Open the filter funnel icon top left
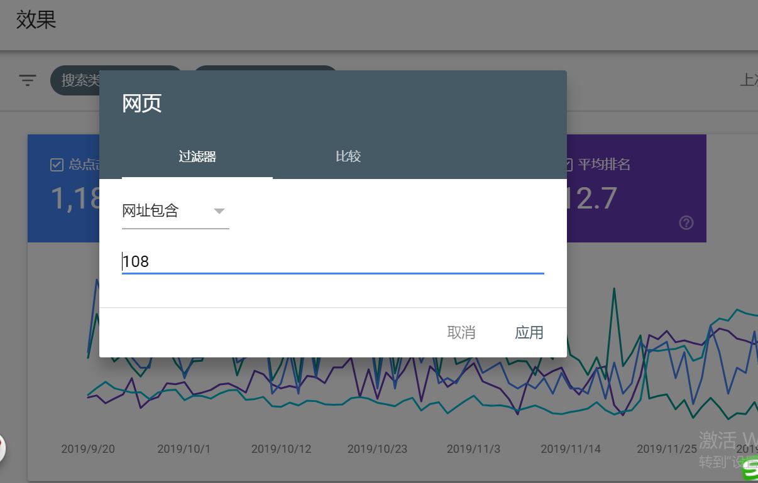The image size is (758, 483). point(27,80)
